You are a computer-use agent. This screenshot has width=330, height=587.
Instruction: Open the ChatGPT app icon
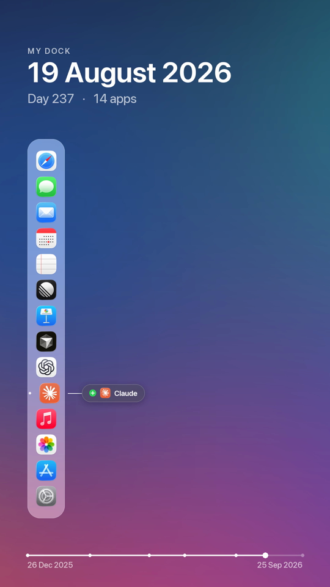coord(46,367)
